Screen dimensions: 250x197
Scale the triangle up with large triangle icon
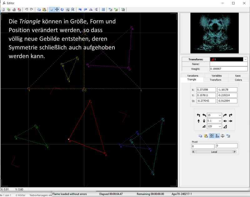pyautogui.click(x=225, y=127)
